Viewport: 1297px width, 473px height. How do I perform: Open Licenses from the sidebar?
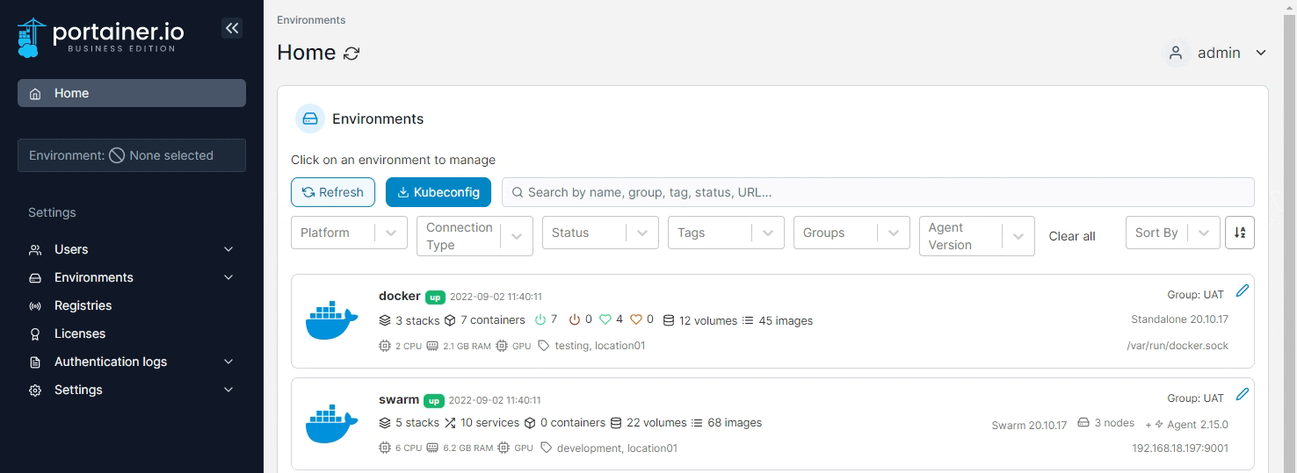[x=80, y=333]
